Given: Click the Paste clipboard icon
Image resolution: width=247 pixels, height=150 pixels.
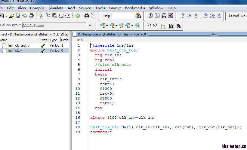Looking at the screenshot, I should (54, 16).
